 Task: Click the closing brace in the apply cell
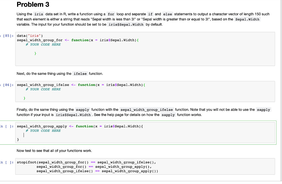[18, 139]
